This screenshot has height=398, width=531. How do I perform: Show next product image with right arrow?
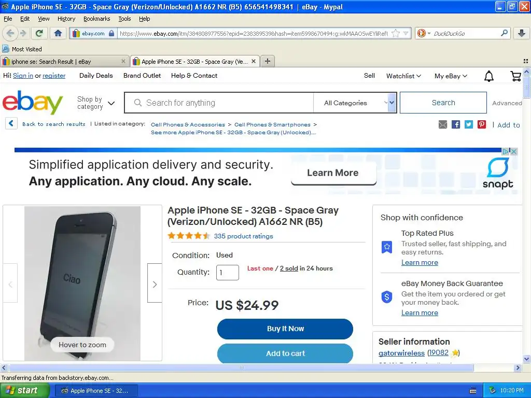[x=155, y=283]
